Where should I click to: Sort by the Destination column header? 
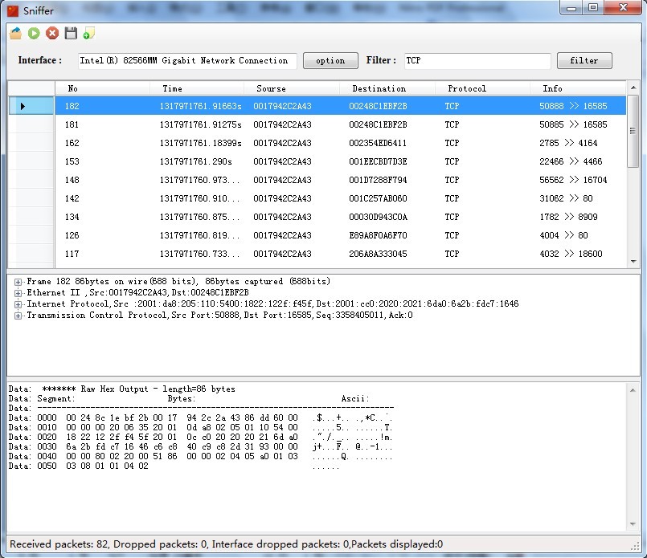(x=379, y=88)
